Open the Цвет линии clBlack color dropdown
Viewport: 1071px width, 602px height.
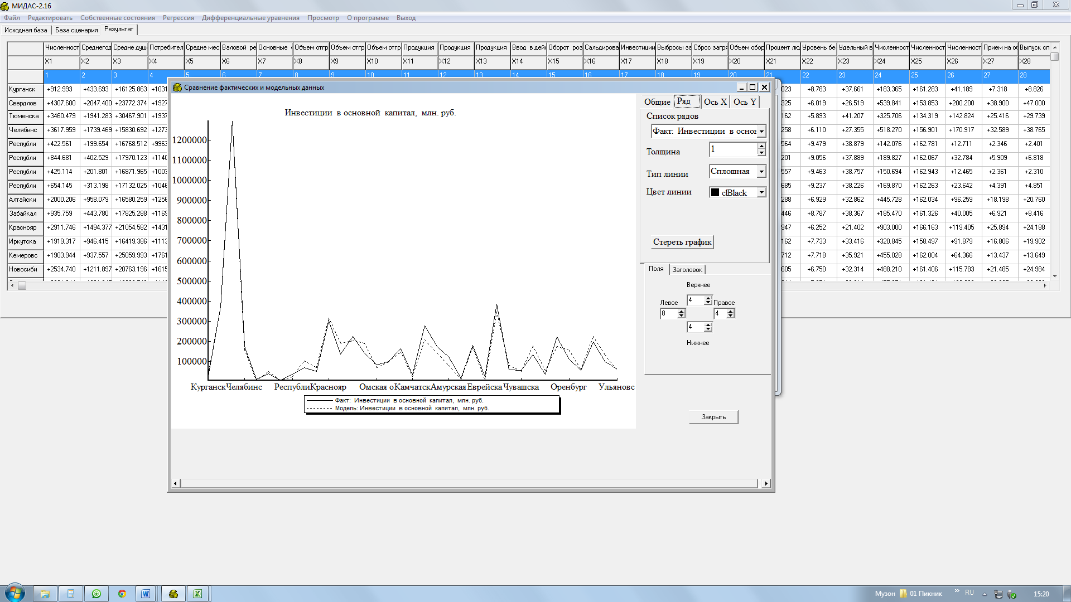pos(761,192)
